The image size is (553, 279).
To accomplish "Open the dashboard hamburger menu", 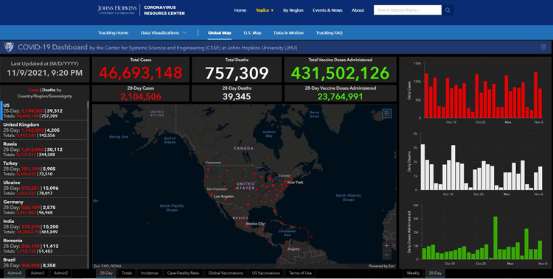I will point(543,47).
